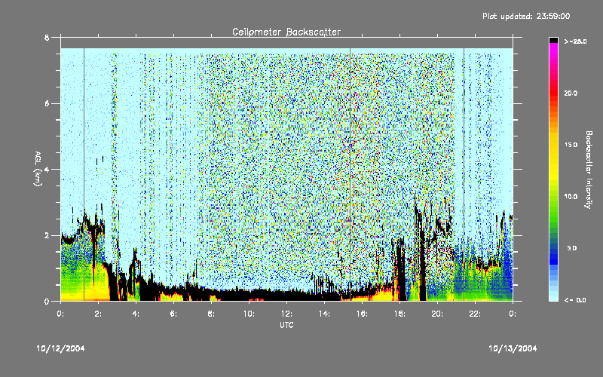Click the x-axis tick label 12:
Screen dimensions: 603x377
tap(286, 314)
